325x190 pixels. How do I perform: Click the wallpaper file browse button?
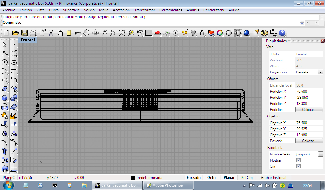click(321, 154)
